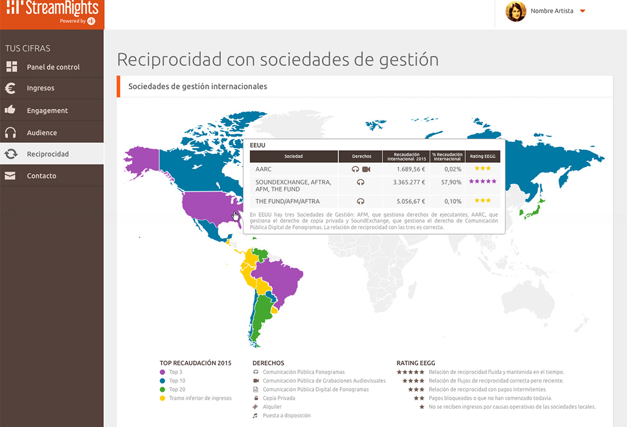
Task: Click the Copia Privada legend entry
Action: click(279, 398)
